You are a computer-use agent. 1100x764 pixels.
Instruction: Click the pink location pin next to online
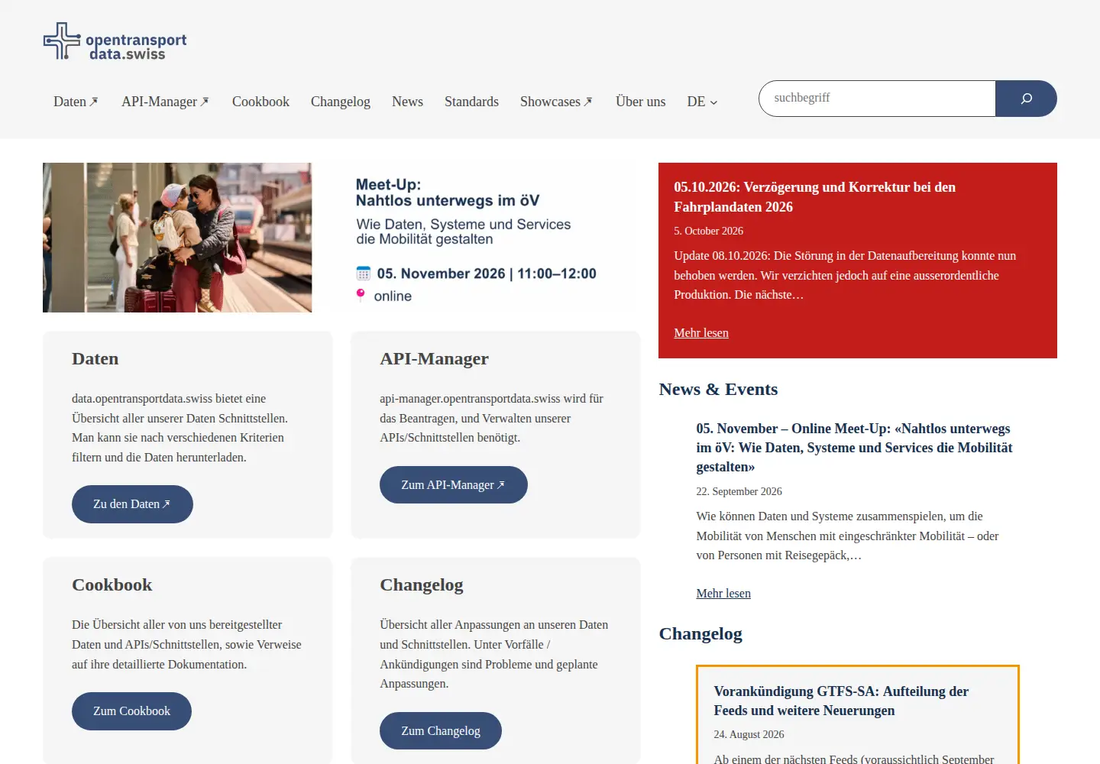click(x=361, y=295)
